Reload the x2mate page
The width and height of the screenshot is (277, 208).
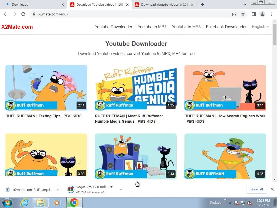click(x=23, y=14)
